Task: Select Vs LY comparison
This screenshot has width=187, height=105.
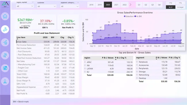Action: point(171,7)
